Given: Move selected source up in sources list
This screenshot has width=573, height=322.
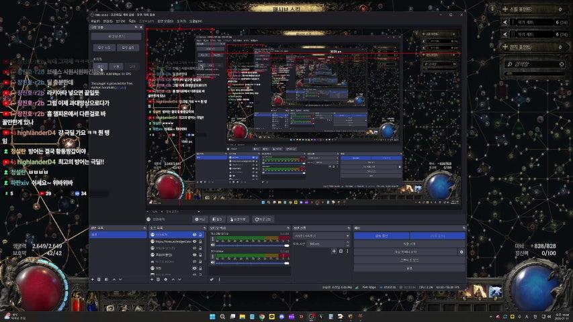Looking at the screenshot, I should coord(173,279).
